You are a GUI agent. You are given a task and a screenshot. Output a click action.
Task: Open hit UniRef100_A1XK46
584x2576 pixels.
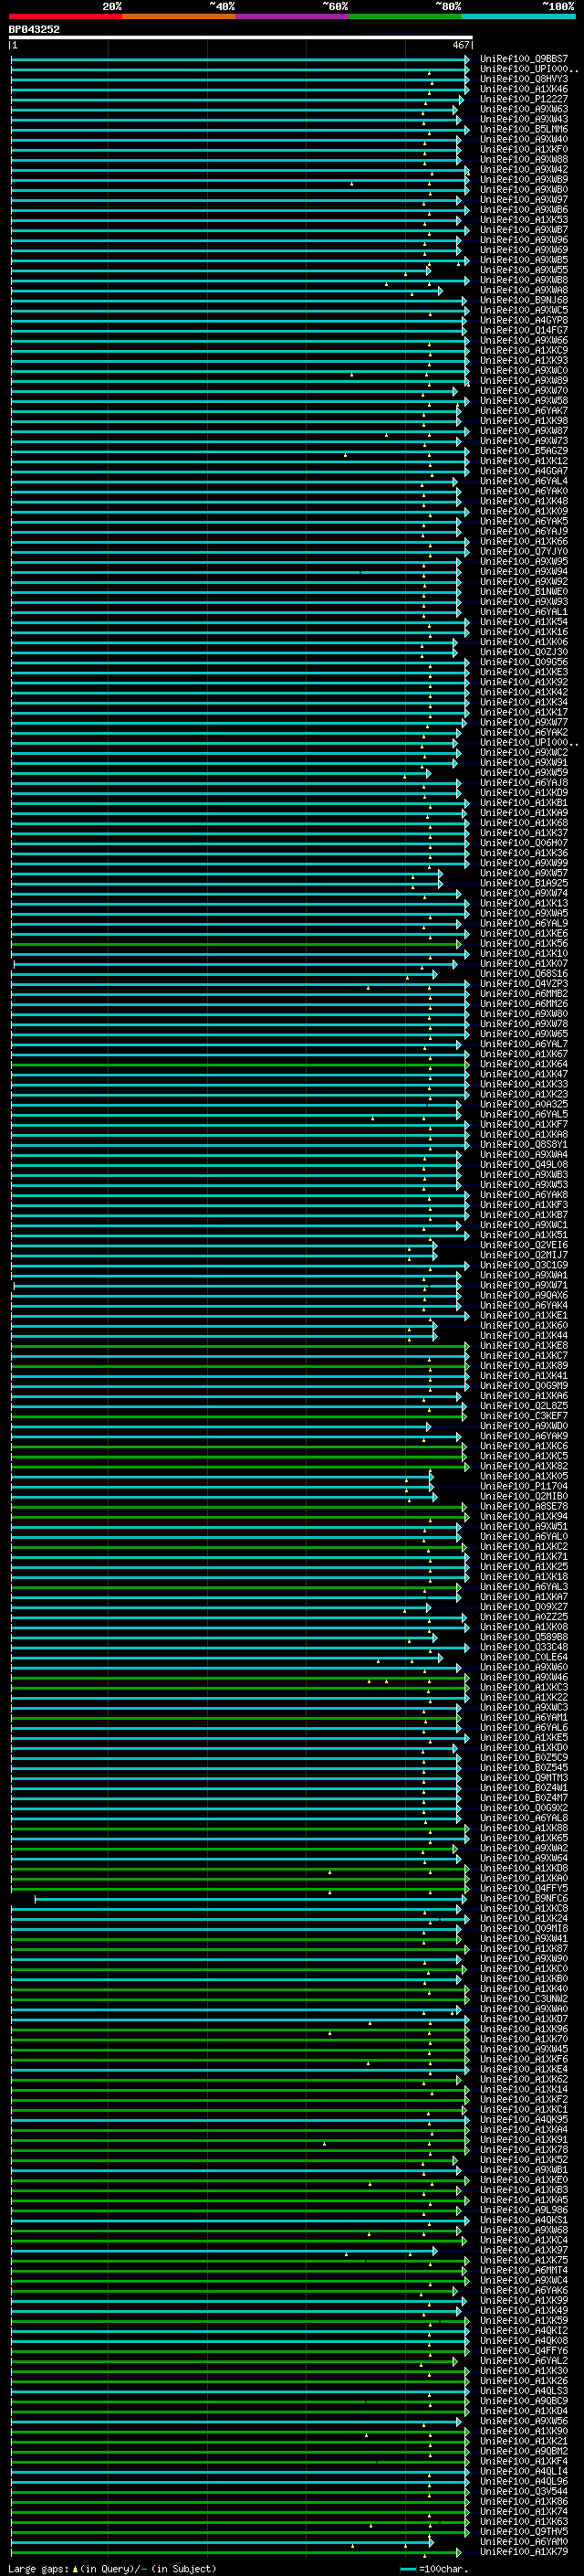pos(524,89)
